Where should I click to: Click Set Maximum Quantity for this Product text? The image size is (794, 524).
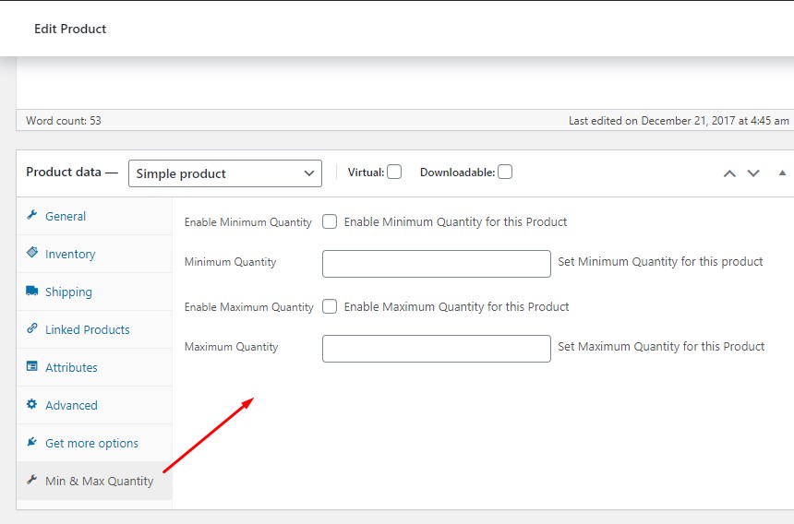(661, 347)
